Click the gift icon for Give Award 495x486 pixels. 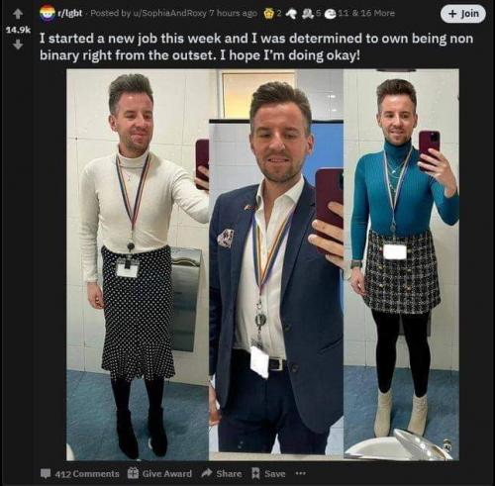pyautogui.click(x=133, y=473)
